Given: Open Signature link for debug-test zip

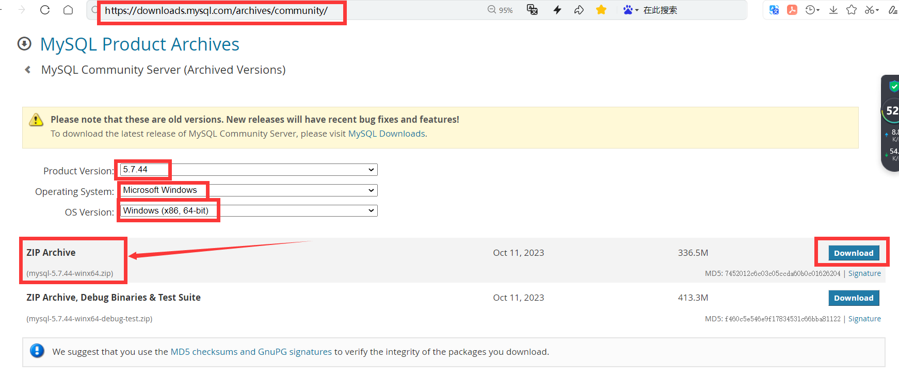Looking at the screenshot, I should (x=864, y=319).
